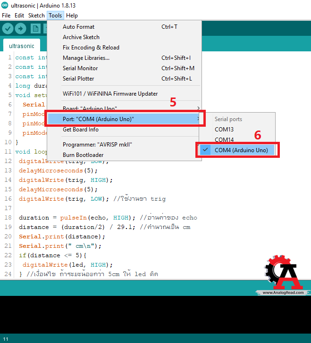Image resolution: width=311 pixels, height=343 pixels.
Task: Click the black console output area
Action: click(x=155, y=315)
